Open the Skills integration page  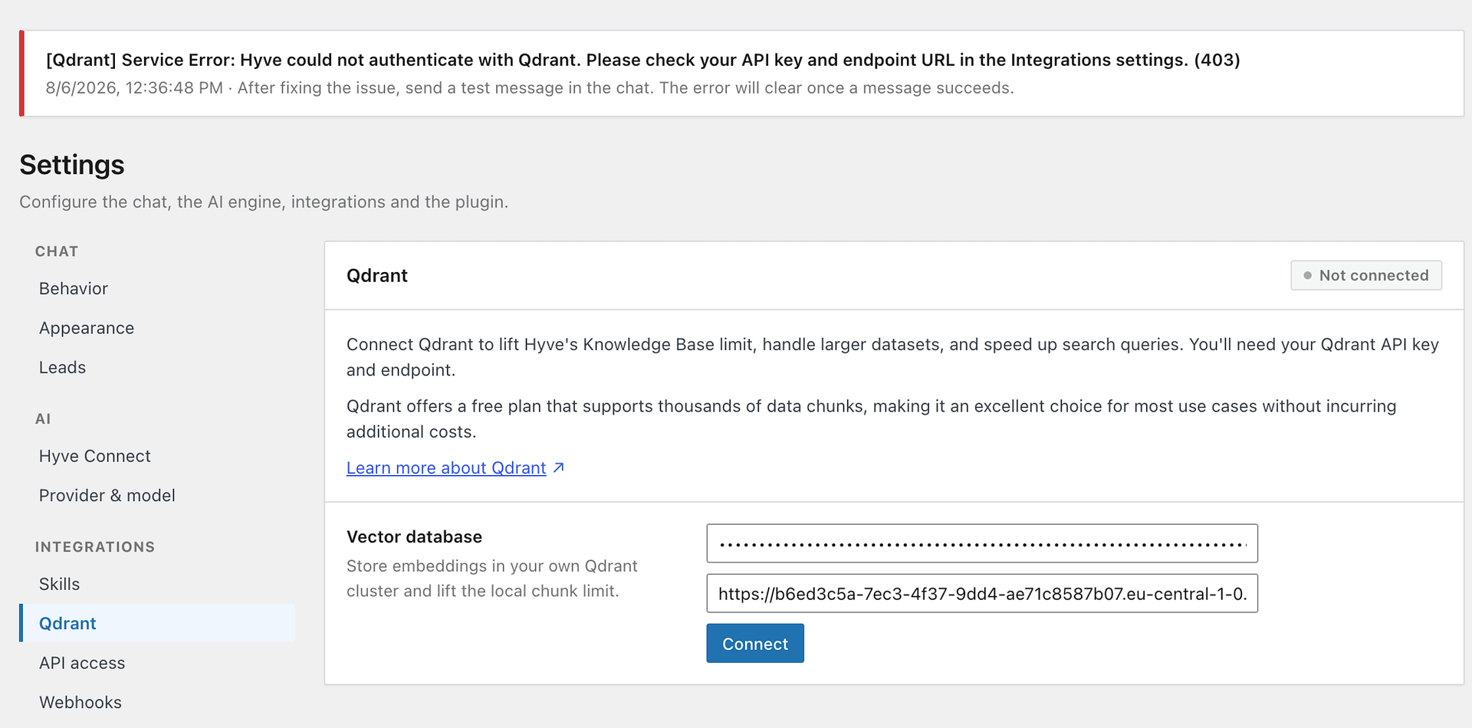pyautogui.click(x=59, y=584)
